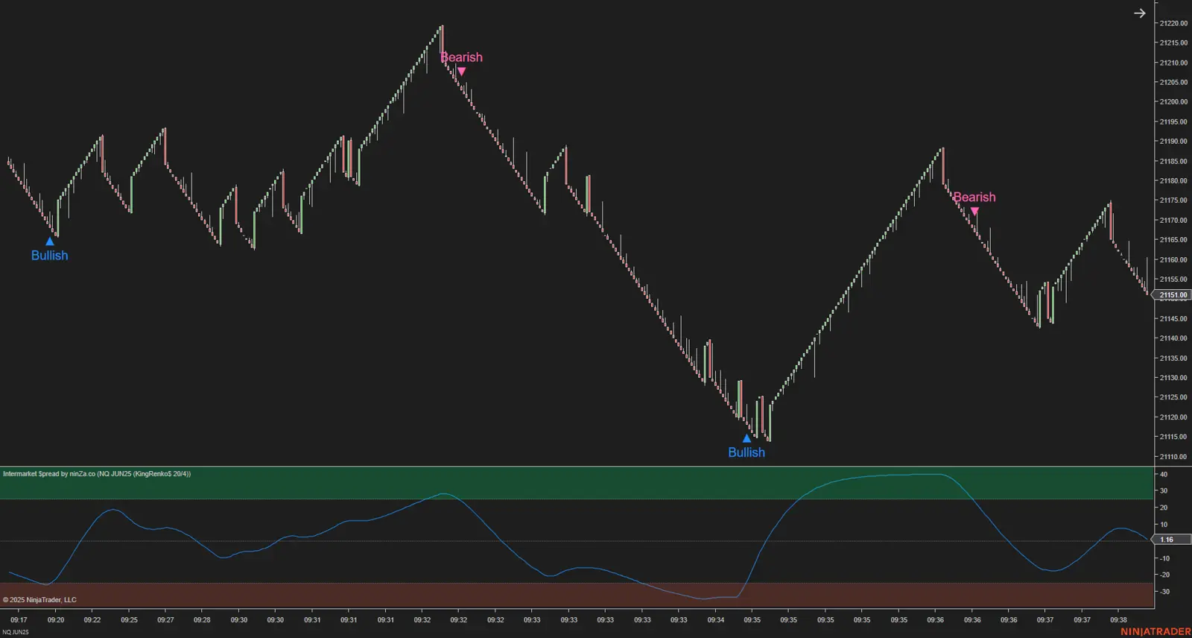Screen dimensions: 1192x638
Task: Click the 40 level on indicator axis
Action: (x=1164, y=474)
